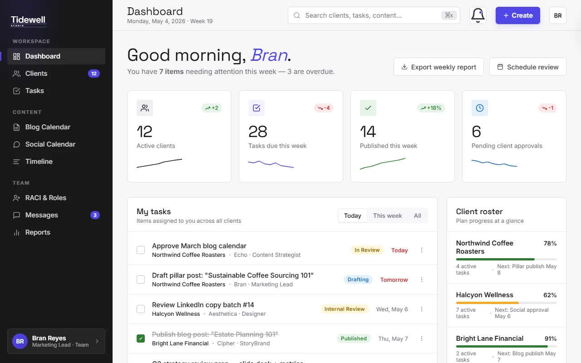Click Export weekly report button
Viewport: 581px width, 363px height.
pos(438,67)
